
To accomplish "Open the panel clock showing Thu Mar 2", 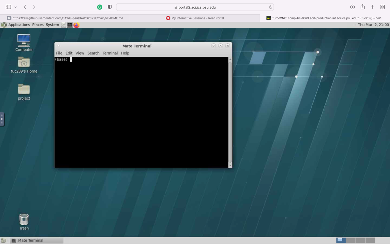I will [373, 25].
